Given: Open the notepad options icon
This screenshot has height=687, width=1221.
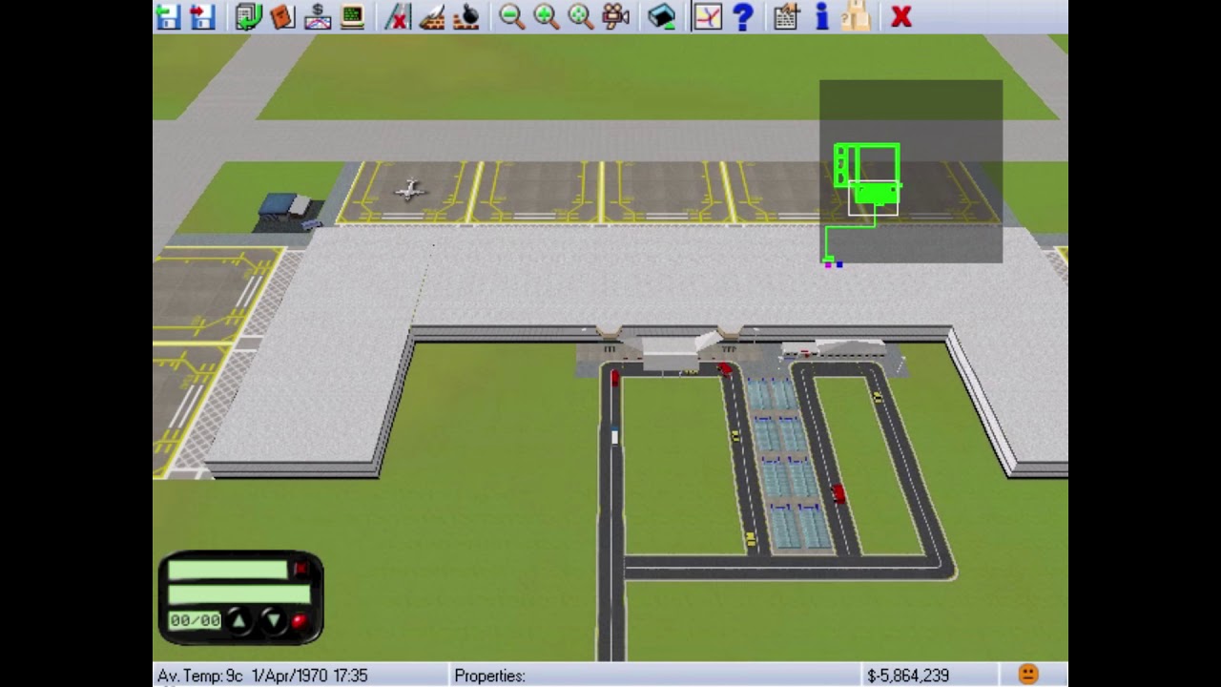Looking at the screenshot, I should [x=786, y=16].
